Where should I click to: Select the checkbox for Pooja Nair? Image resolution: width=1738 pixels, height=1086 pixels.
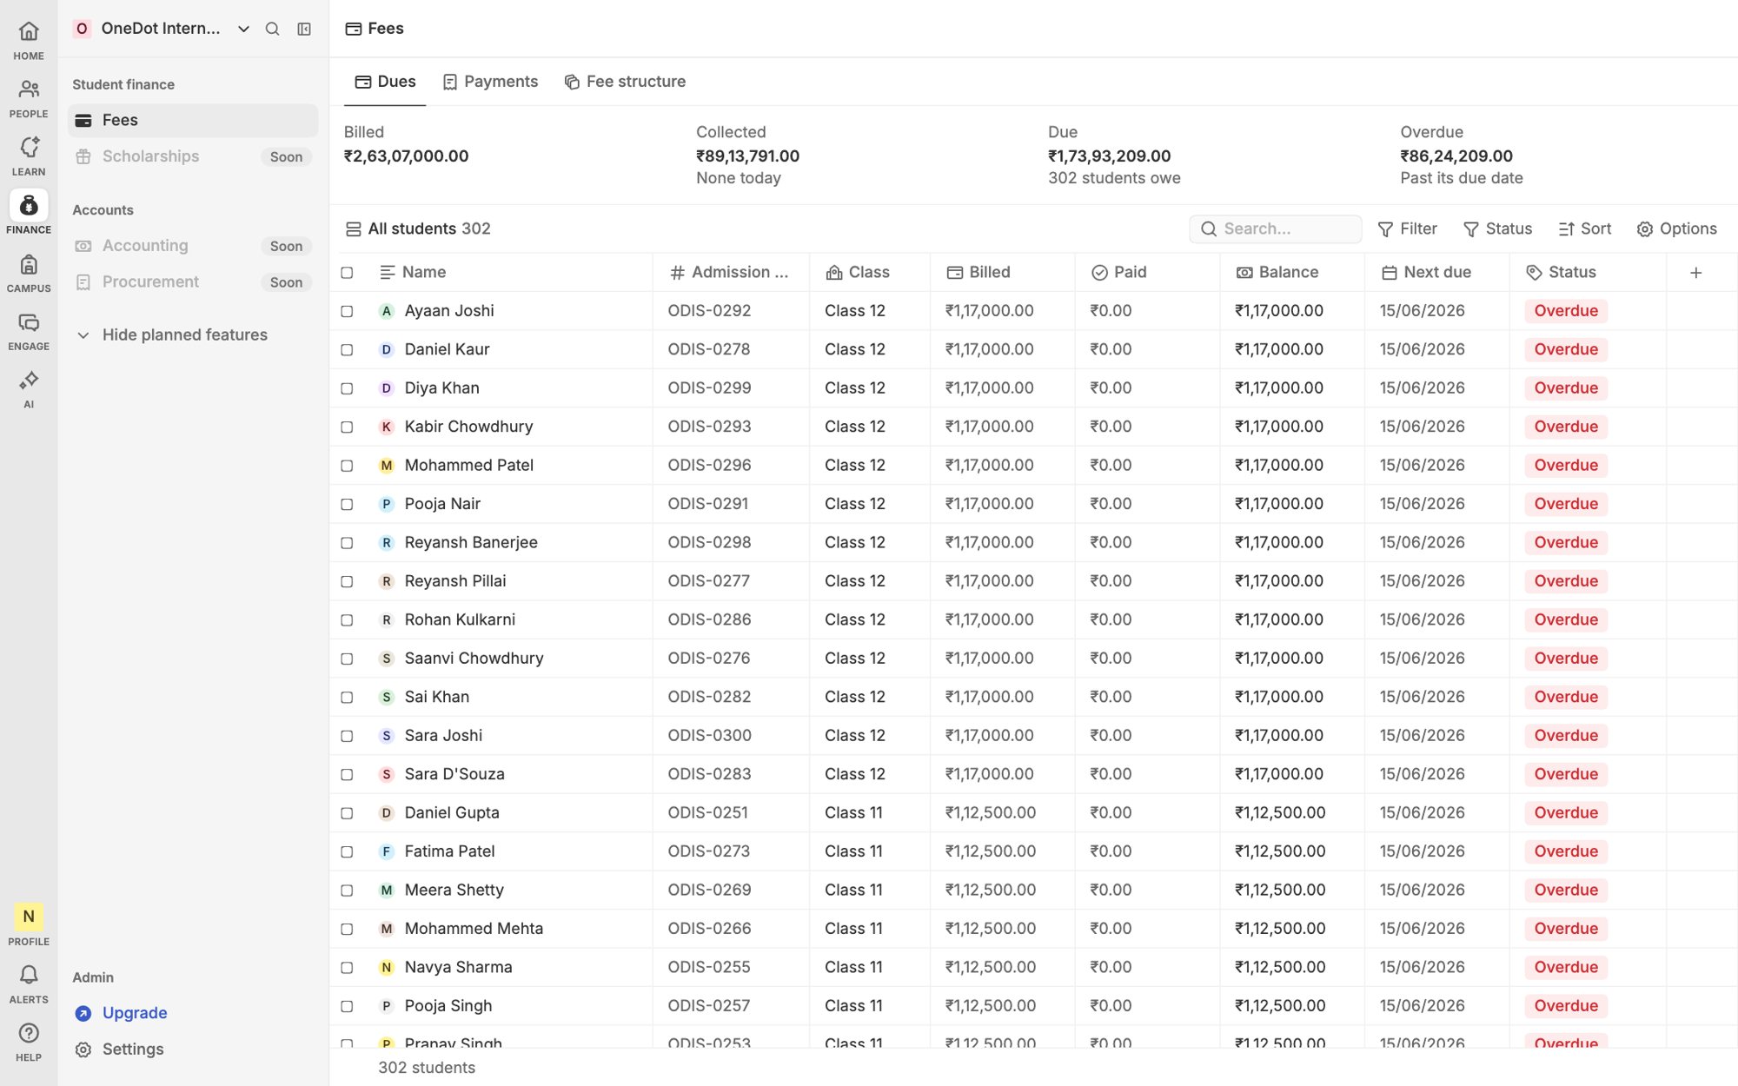pyautogui.click(x=347, y=504)
